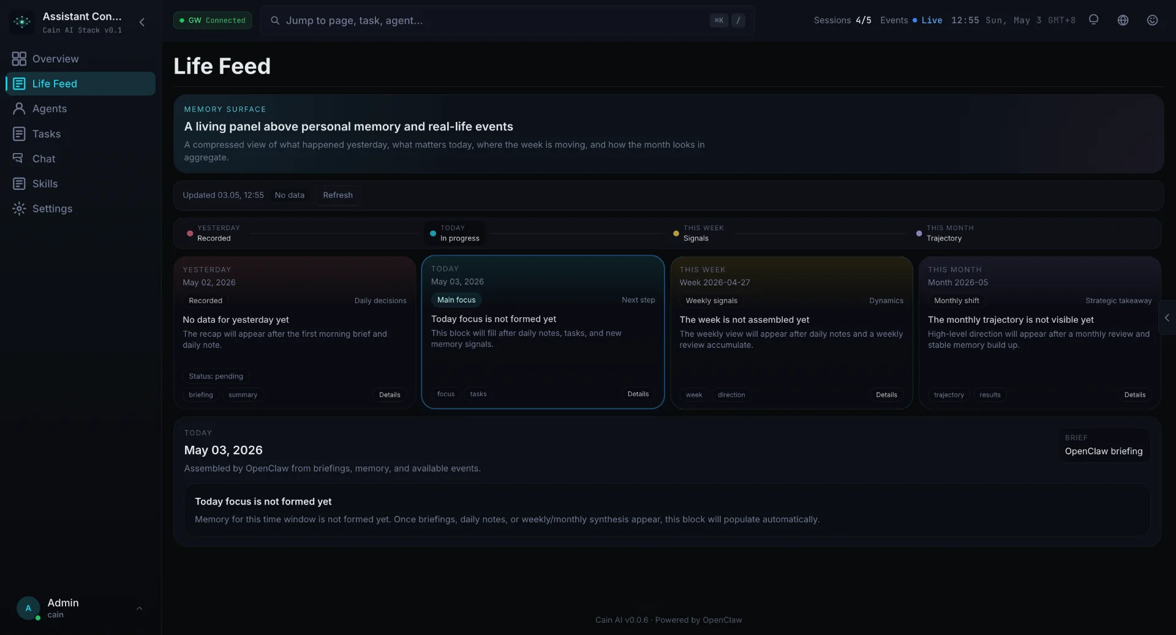Click the results tag
Screen dimensions: 1176x635
pyautogui.click(x=990, y=395)
